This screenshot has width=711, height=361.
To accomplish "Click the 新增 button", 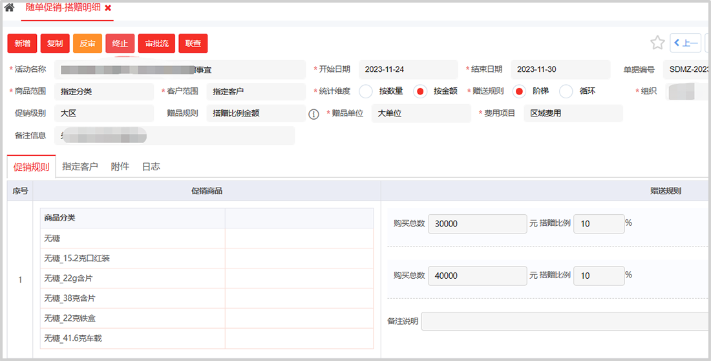I will coord(23,43).
